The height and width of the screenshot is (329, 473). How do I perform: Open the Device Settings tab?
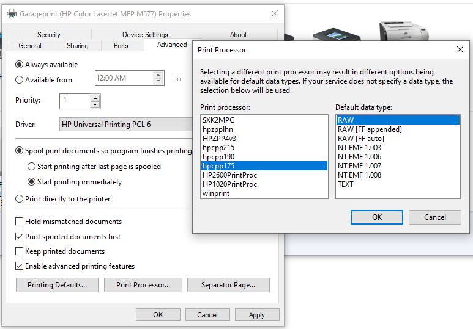coord(145,35)
